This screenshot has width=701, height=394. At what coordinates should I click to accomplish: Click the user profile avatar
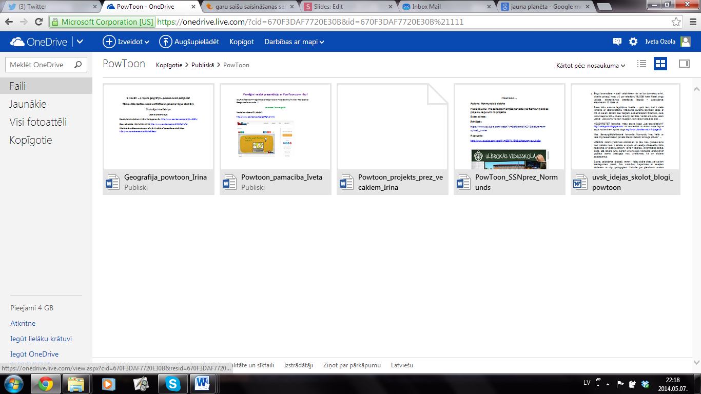(x=686, y=42)
